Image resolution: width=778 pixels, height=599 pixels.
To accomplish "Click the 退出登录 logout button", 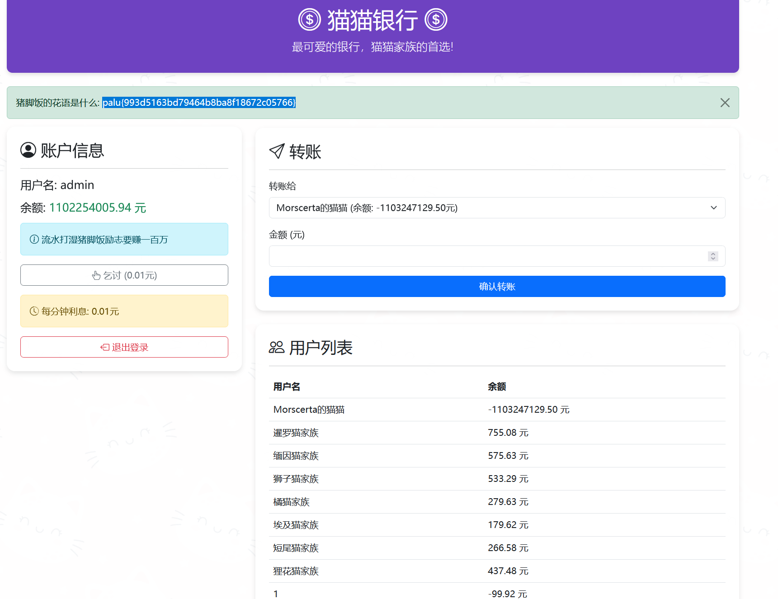I will click(x=124, y=347).
